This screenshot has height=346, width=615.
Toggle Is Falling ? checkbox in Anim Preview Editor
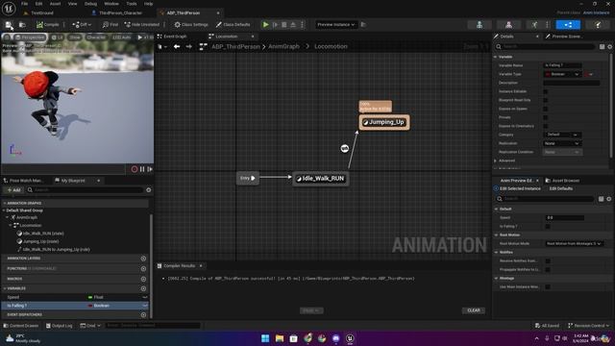548,227
